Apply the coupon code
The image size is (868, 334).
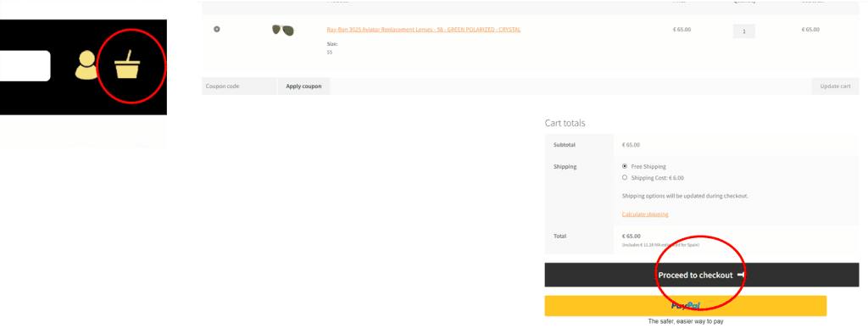[303, 86]
